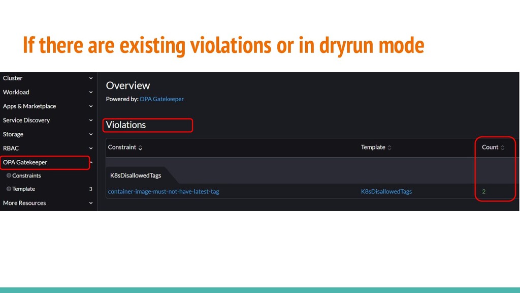
Task: Open the K8sDisallowedTags template link
Action: tap(386, 192)
